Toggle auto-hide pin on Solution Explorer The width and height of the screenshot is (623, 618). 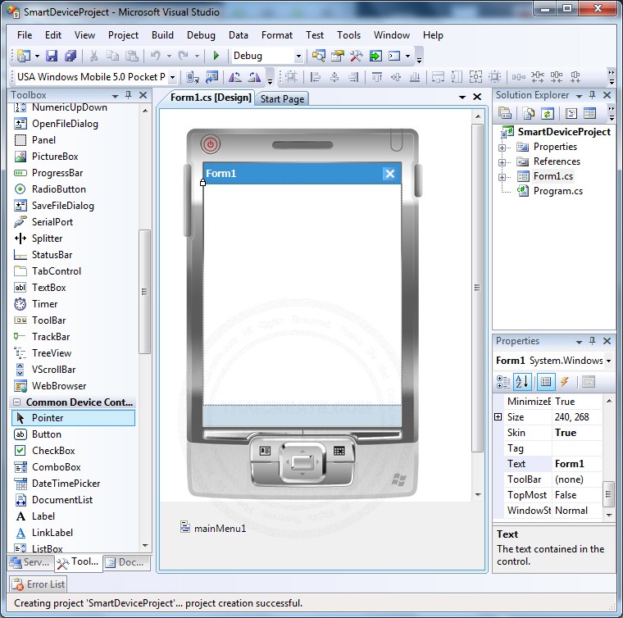[x=592, y=95]
